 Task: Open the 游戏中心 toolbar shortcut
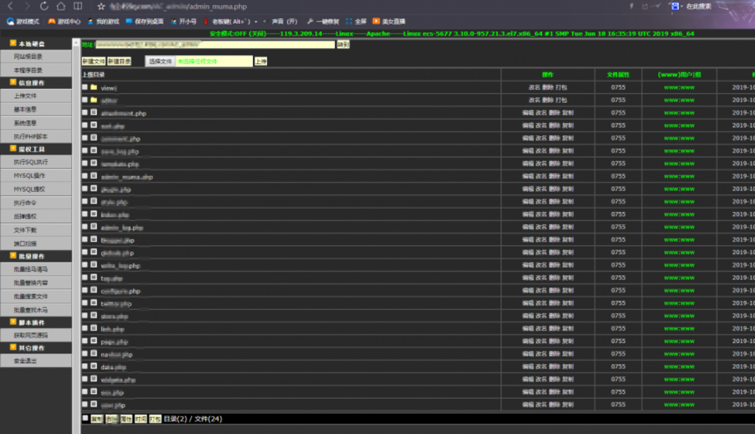point(64,21)
